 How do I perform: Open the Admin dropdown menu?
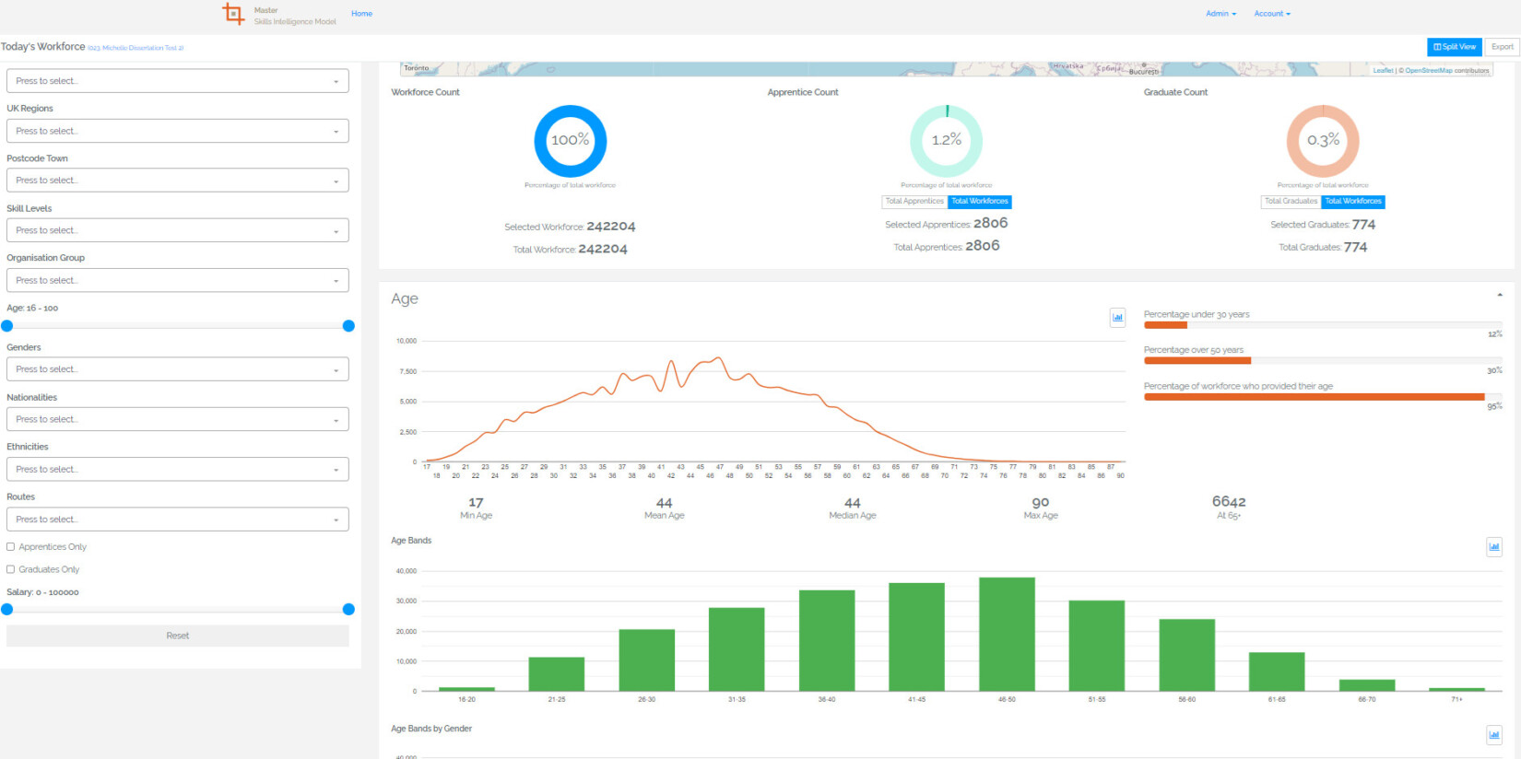1220,14
